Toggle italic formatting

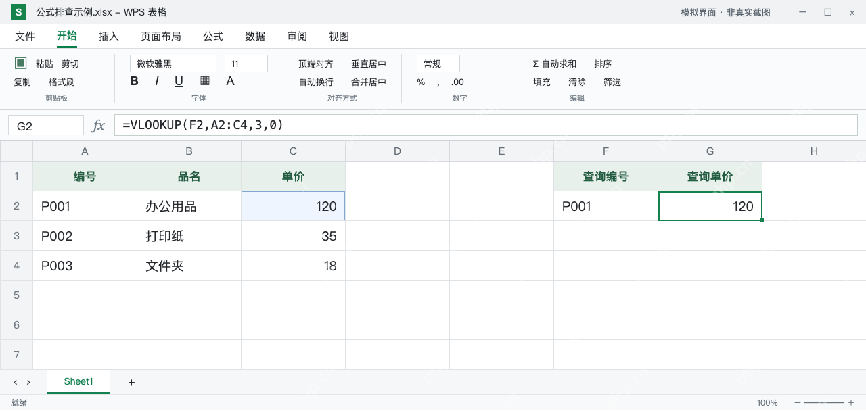click(x=157, y=81)
